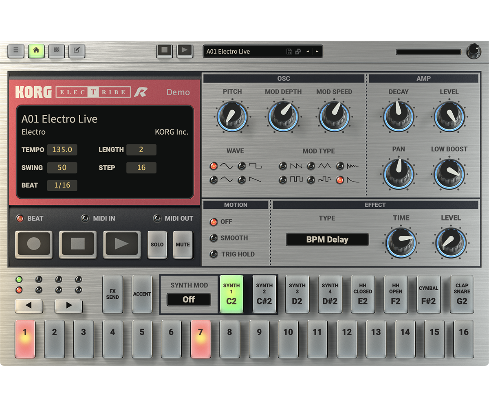Stop playback using the top bar stop button
Image resolution: width=489 pixels, height=407 pixels.
click(x=165, y=50)
